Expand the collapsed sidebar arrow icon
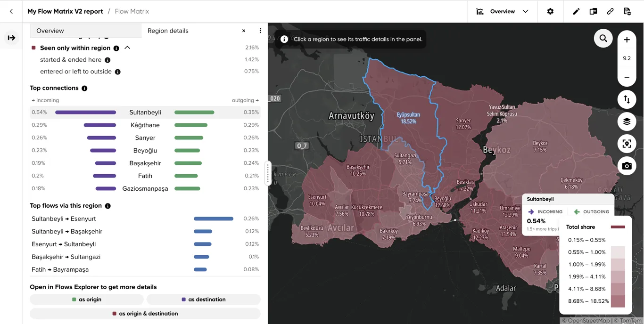The height and width of the screenshot is (324, 644). (11, 38)
